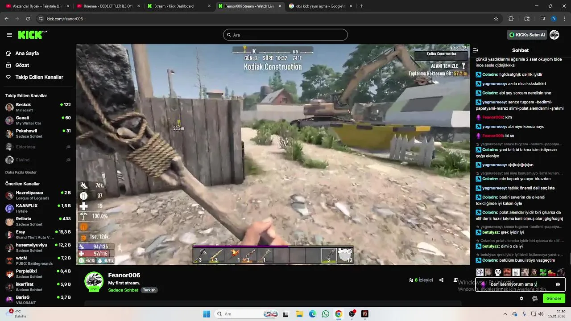
Task: Open wtcN PUBG channel
Action: coord(38,260)
